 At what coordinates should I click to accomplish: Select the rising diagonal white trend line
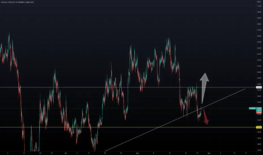coord(175,120)
